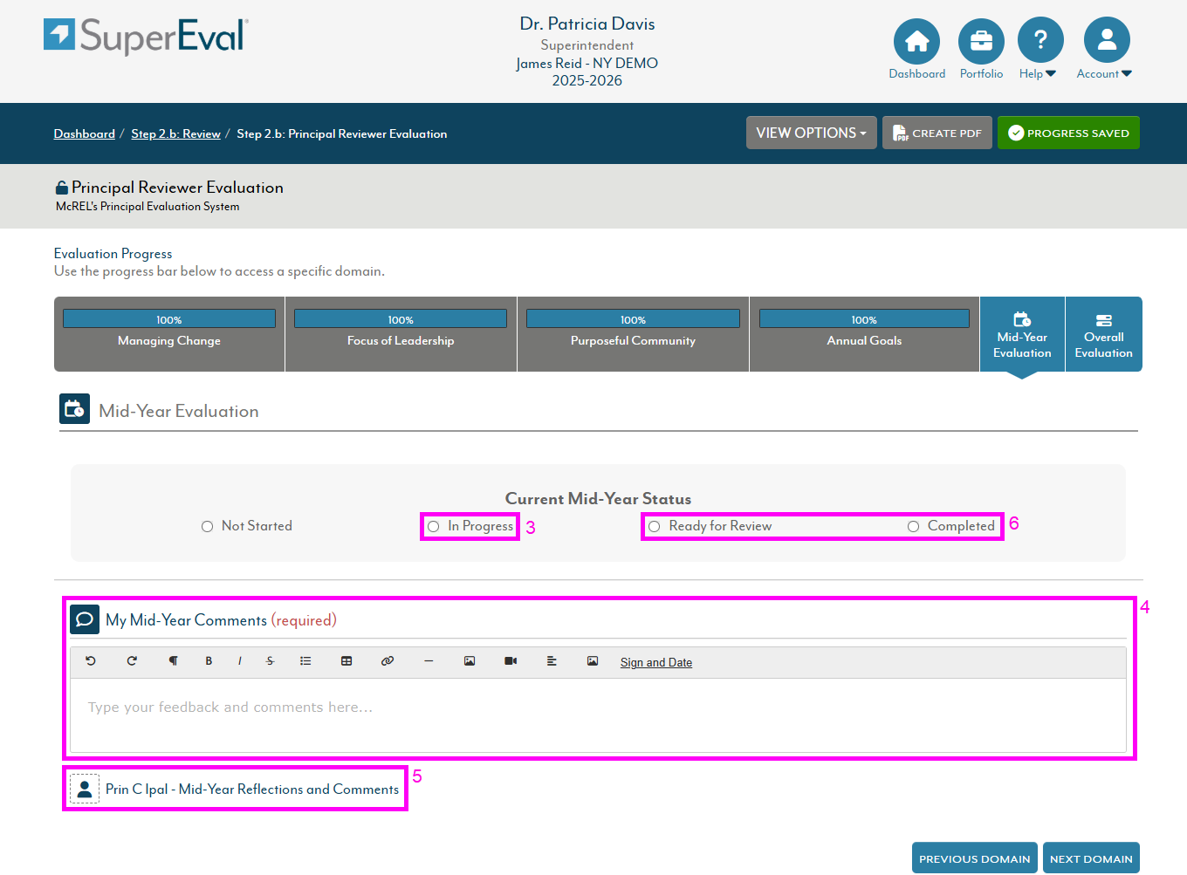Switch to the Overall Evaluation tab
Viewport: 1187px width, 875px height.
click(x=1103, y=335)
